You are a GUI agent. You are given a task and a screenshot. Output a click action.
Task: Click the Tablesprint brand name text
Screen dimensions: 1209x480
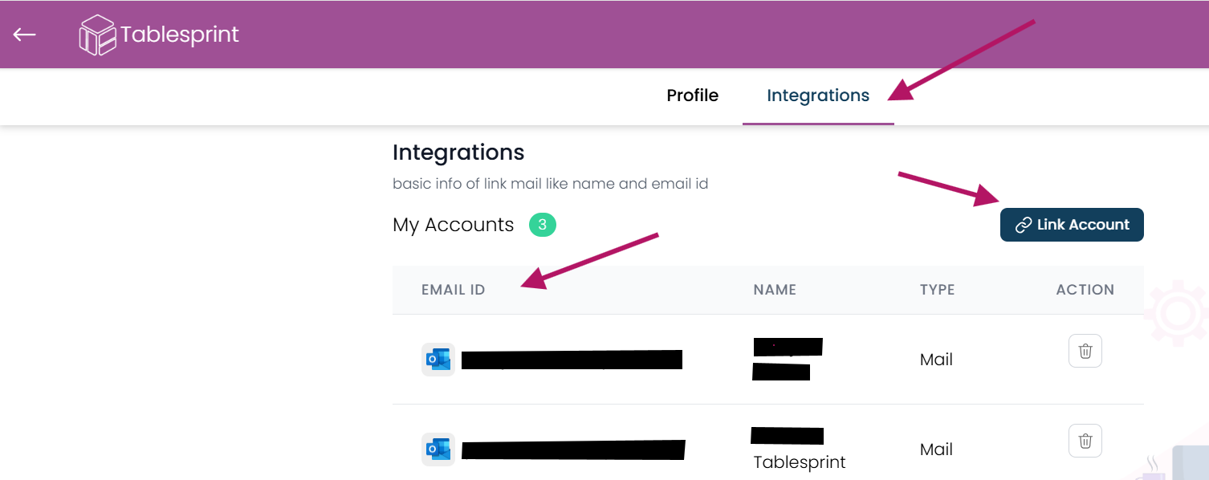pyautogui.click(x=180, y=35)
